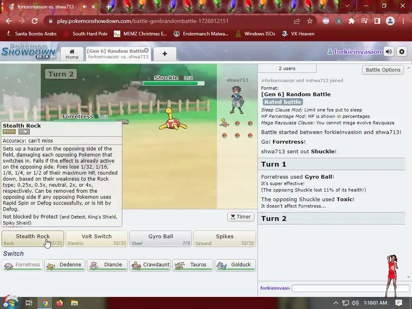The image size is (412, 309).
Task: Click the address bar URL
Action: (143, 21)
